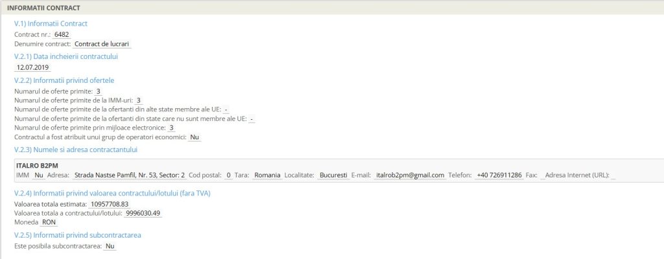Click the value for offers received by electronic means
The width and height of the screenshot is (664, 259).
pyautogui.click(x=171, y=128)
